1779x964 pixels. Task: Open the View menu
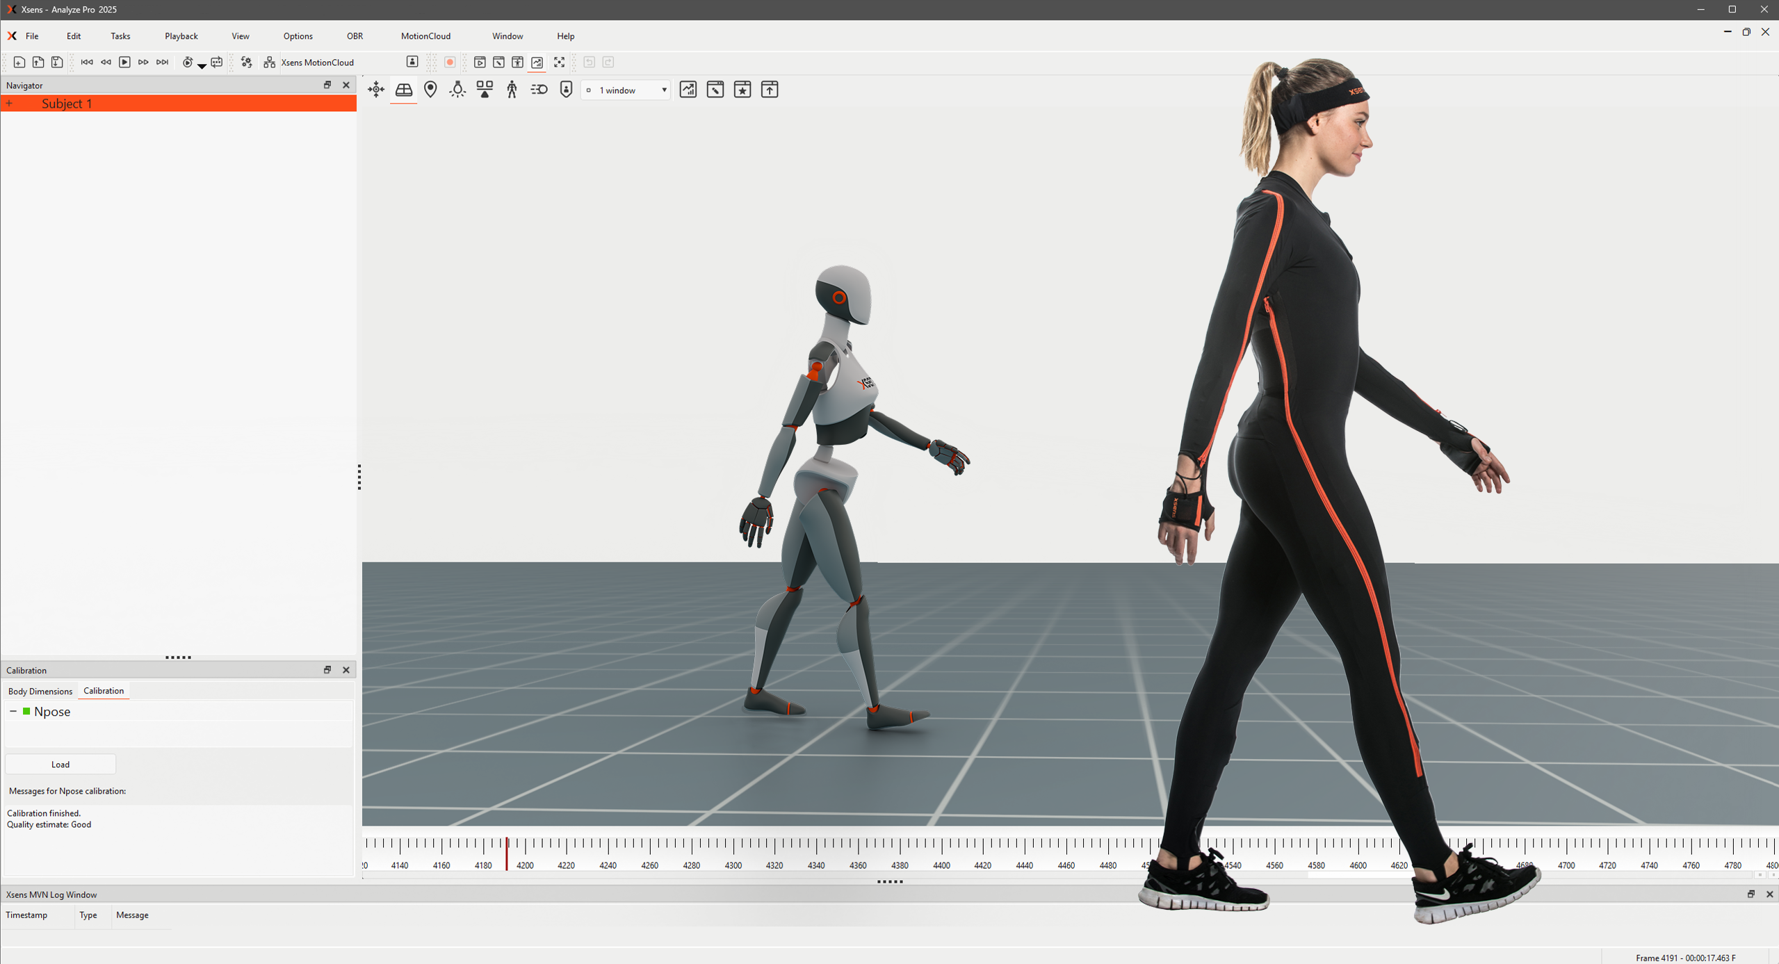coord(241,36)
